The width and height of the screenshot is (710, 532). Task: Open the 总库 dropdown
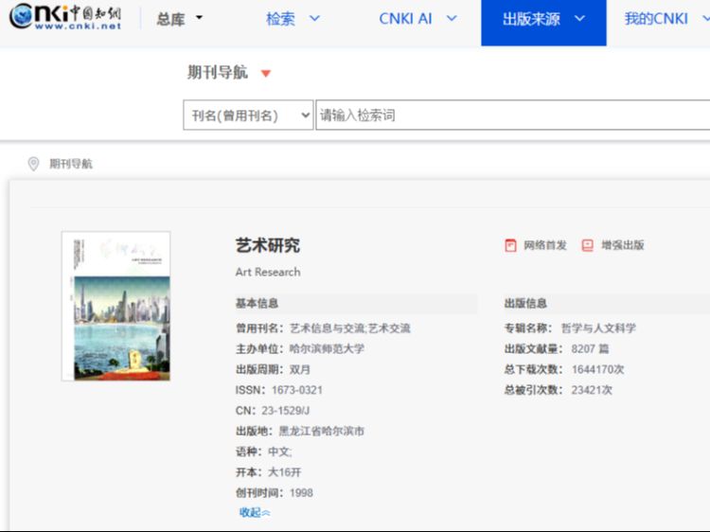click(180, 19)
